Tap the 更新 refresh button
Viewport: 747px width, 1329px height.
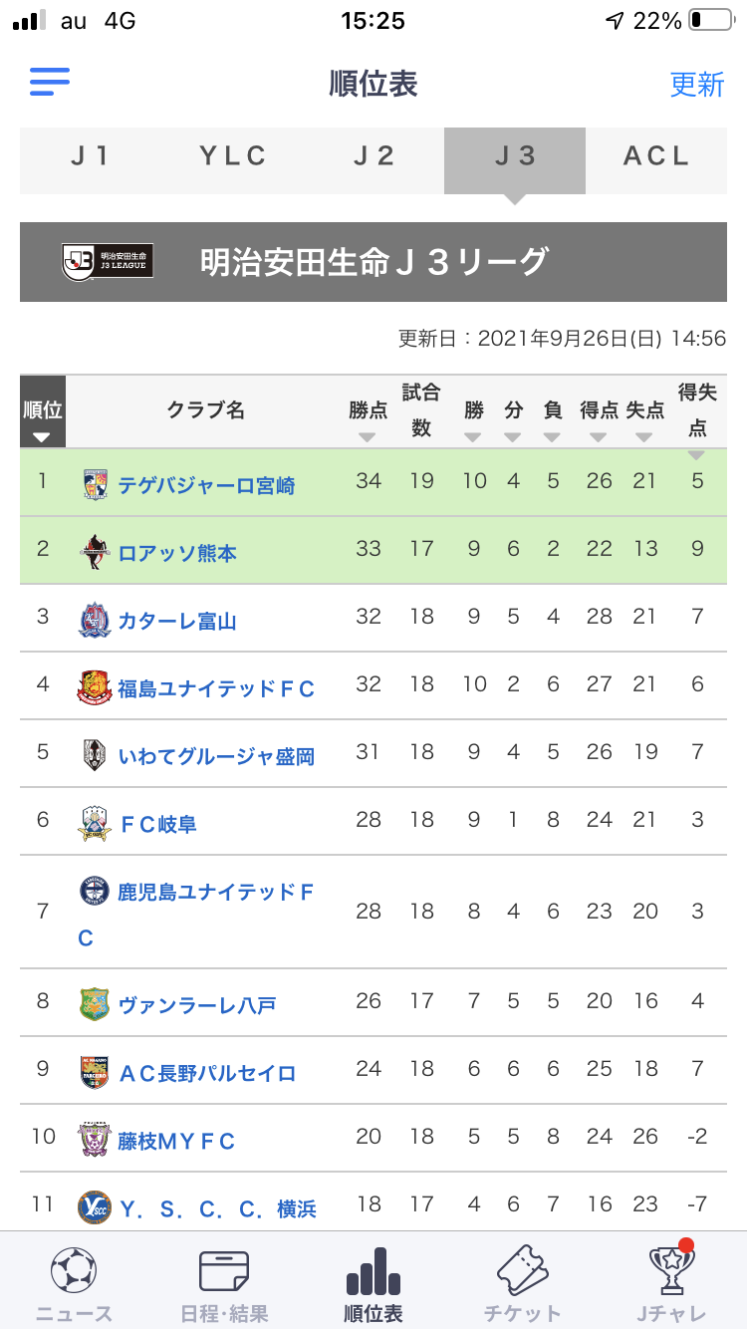point(697,84)
